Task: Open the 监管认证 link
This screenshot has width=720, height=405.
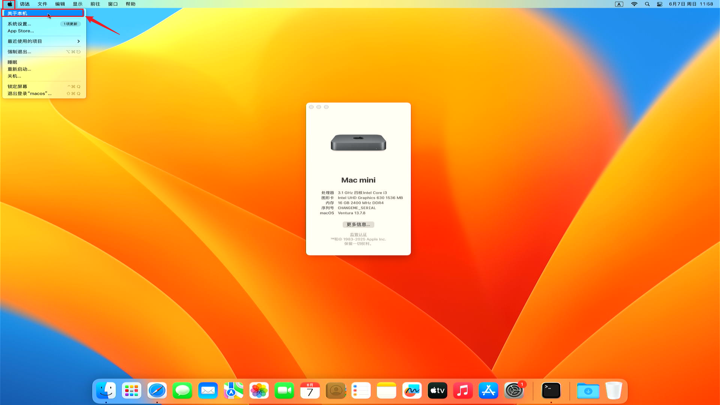Action: coord(358,235)
